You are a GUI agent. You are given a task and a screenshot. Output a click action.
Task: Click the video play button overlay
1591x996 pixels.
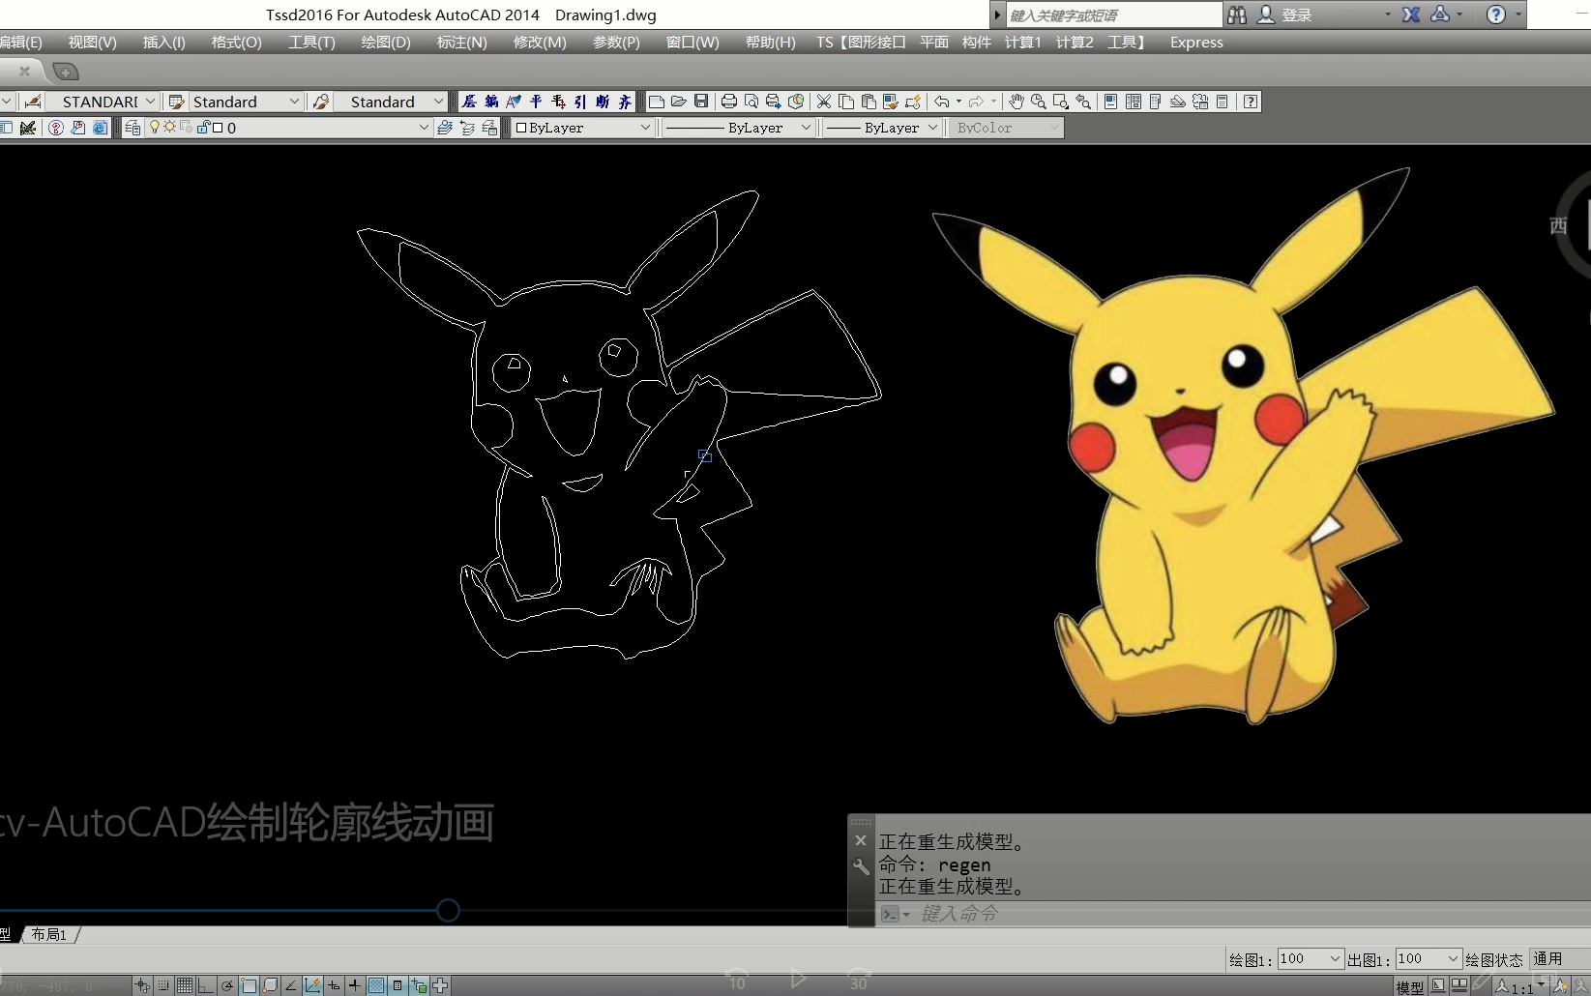tap(798, 979)
